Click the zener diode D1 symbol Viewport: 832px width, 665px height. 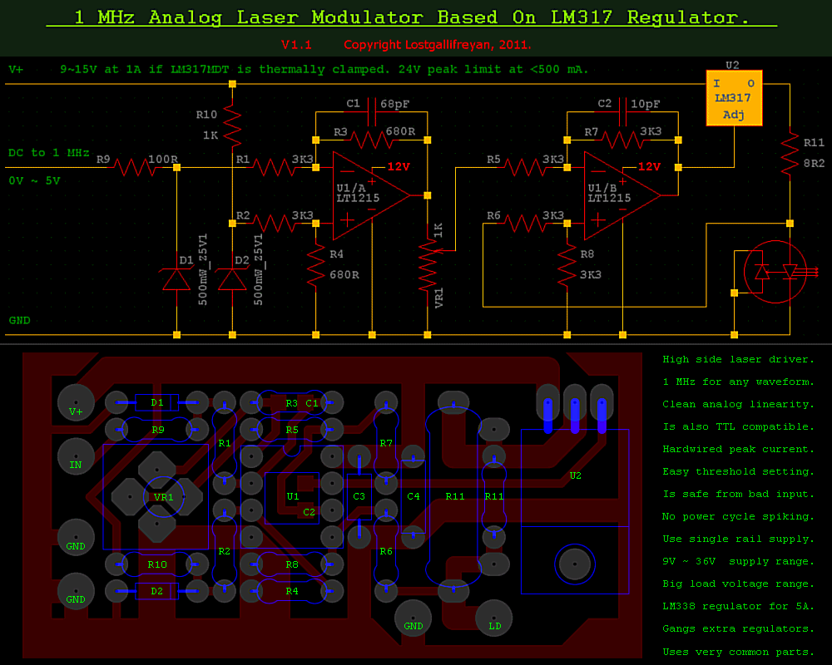click(x=176, y=278)
